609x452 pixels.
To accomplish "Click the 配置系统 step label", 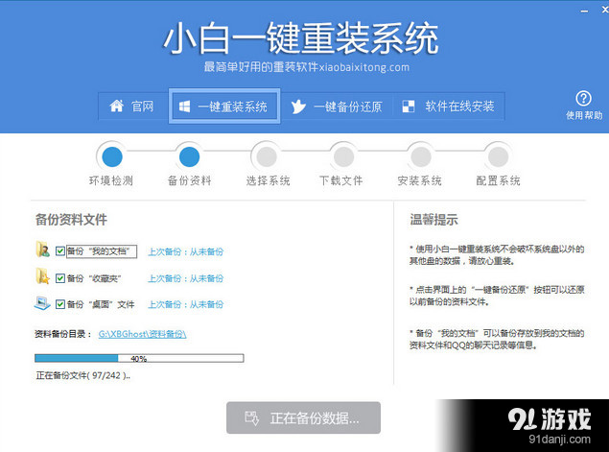I will 499,180.
